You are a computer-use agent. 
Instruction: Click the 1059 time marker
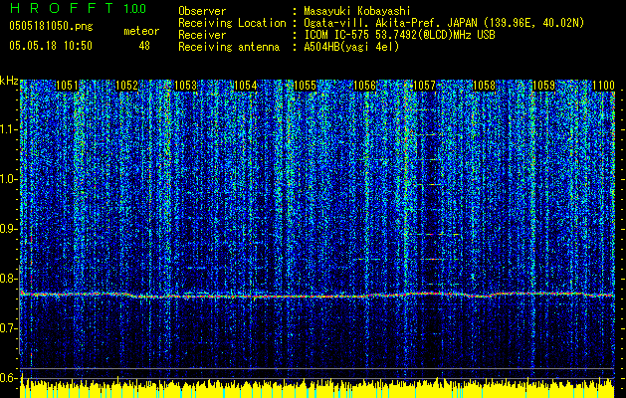543,87
